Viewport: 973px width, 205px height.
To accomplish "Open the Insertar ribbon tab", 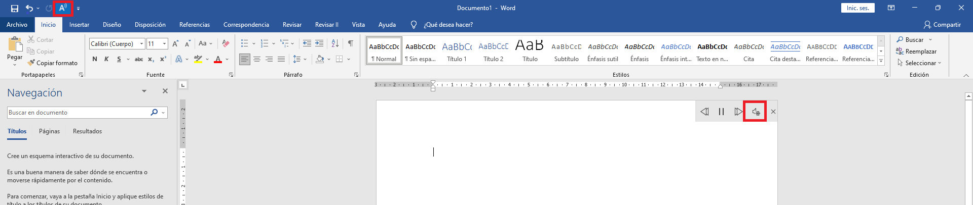I will (x=79, y=25).
